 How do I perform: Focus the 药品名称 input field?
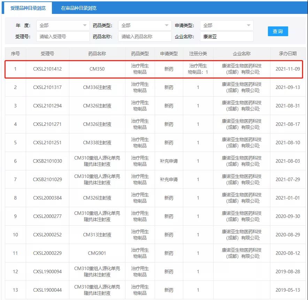tap(145, 37)
